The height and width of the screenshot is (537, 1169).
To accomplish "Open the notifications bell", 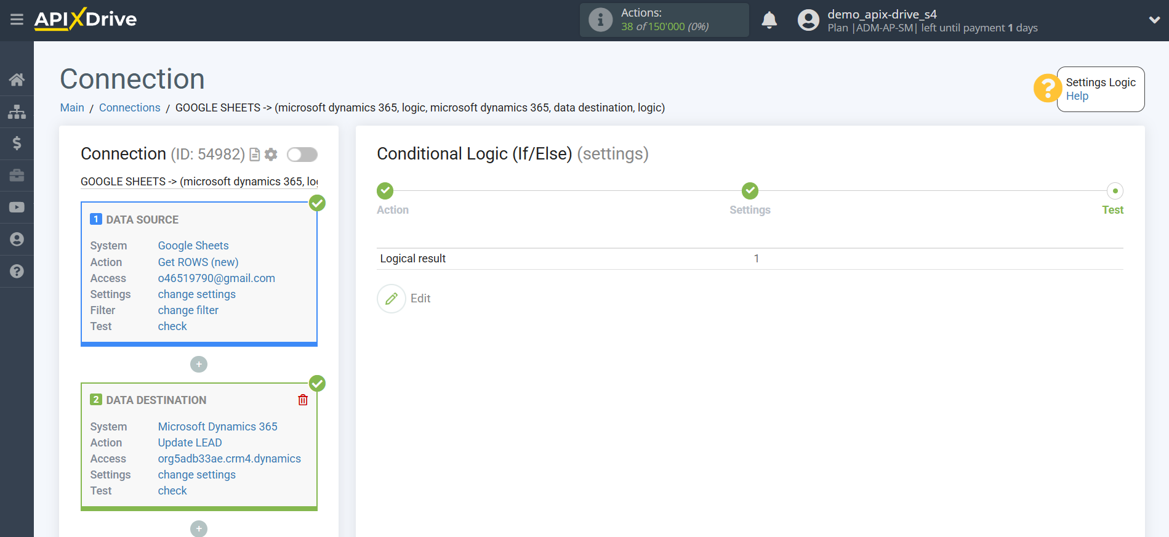I will pos(769,20).
